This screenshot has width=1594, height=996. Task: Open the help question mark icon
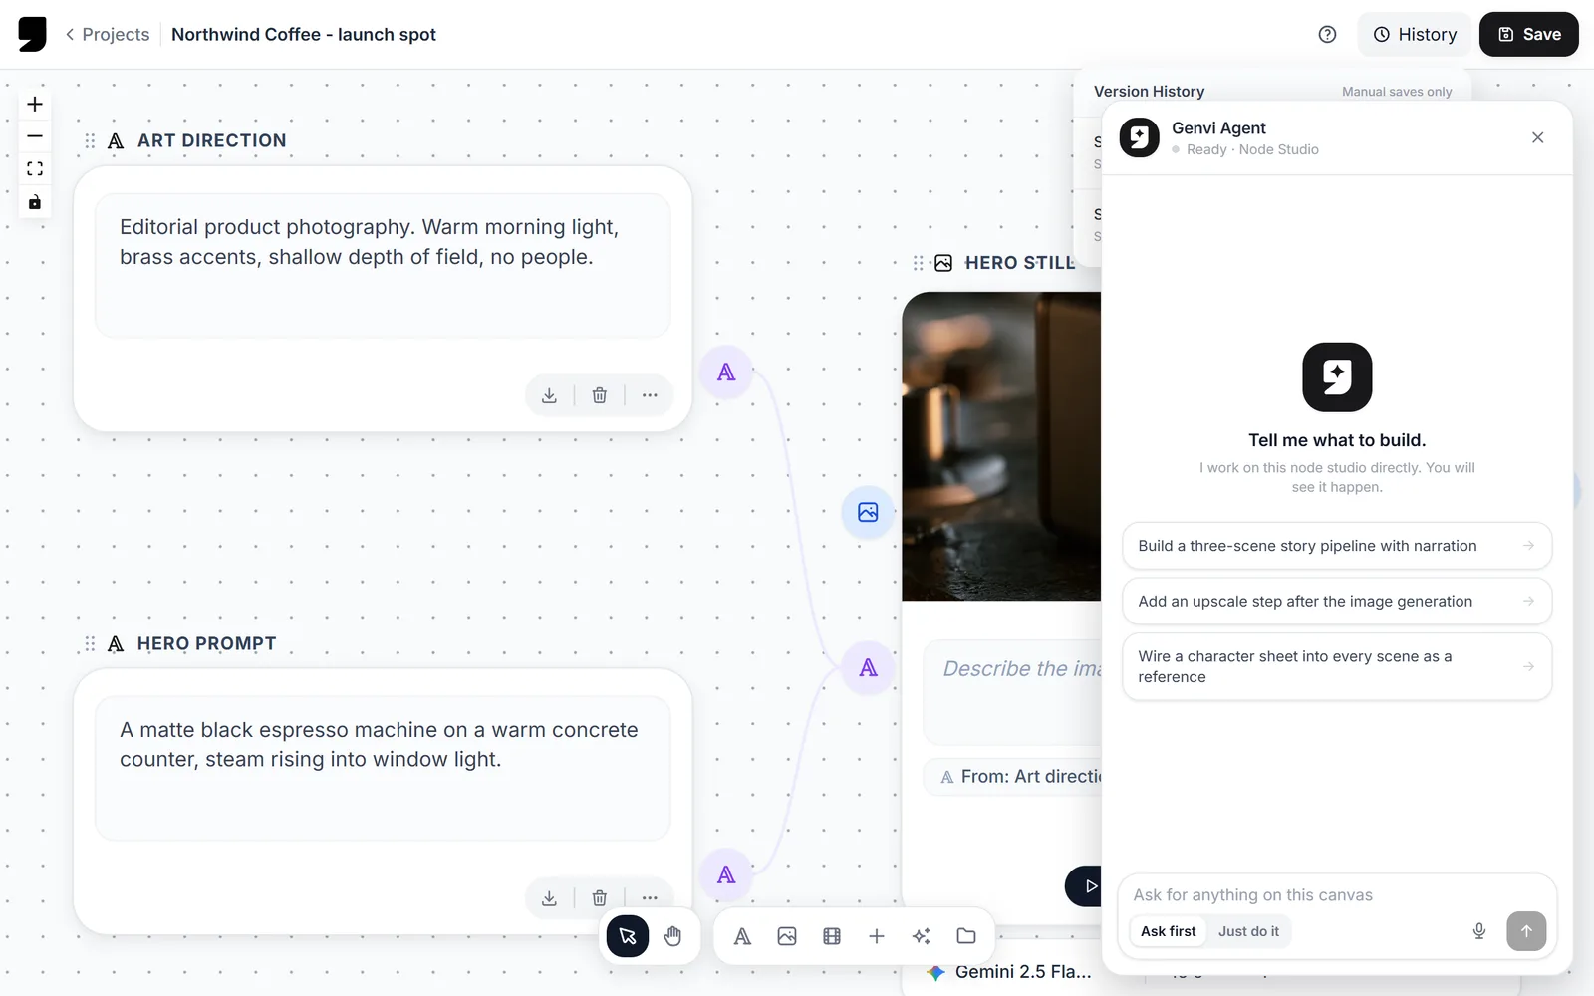click(x=1327, y=35)
